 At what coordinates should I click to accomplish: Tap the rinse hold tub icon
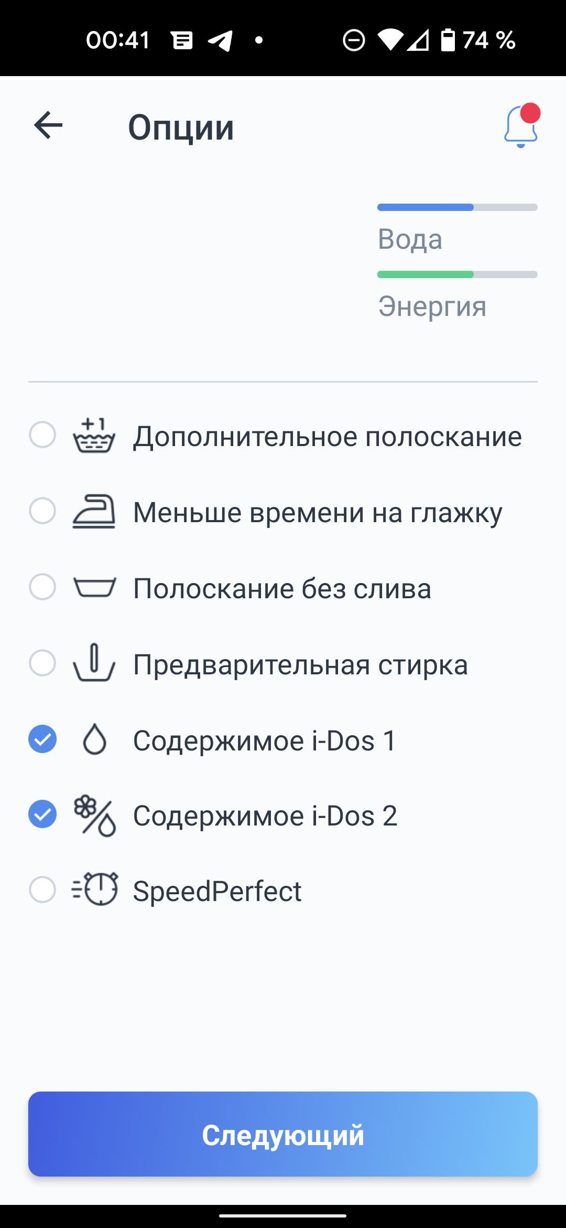pos(94,588)
